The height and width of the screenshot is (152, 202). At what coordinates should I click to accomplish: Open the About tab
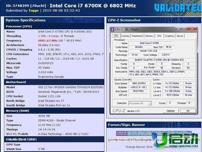(x=180, y=36)
